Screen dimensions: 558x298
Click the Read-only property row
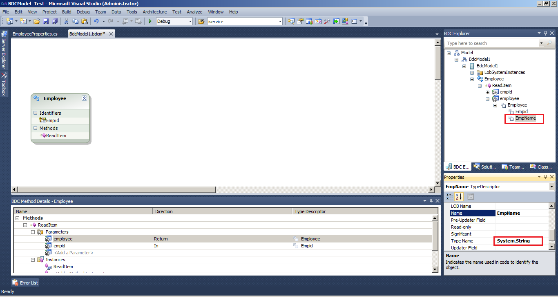tap(499, 227)
